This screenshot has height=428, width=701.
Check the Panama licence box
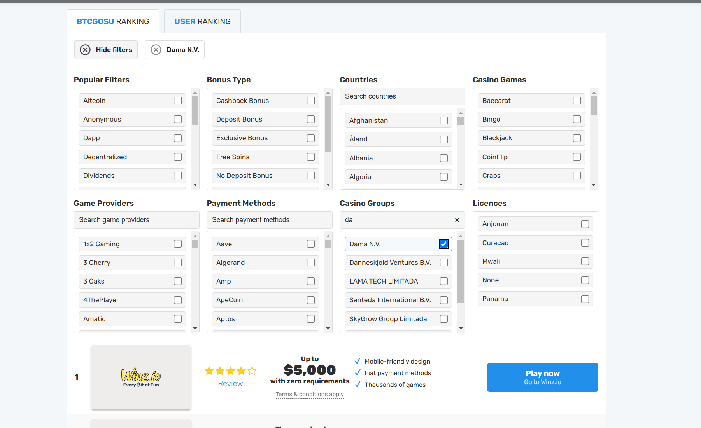pos(585,299)
